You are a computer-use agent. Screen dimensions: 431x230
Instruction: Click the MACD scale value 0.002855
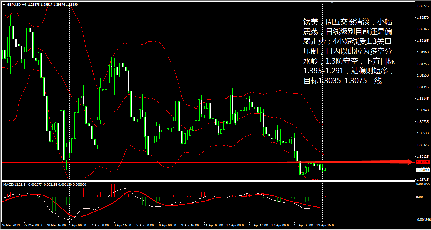423,184
